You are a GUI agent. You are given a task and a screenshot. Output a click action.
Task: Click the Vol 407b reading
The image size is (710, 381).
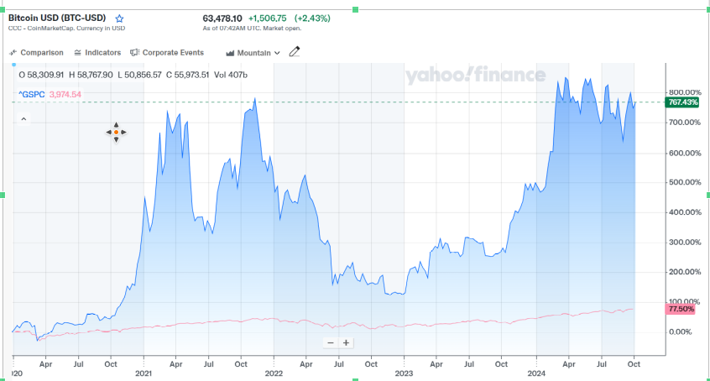(231, 76)
